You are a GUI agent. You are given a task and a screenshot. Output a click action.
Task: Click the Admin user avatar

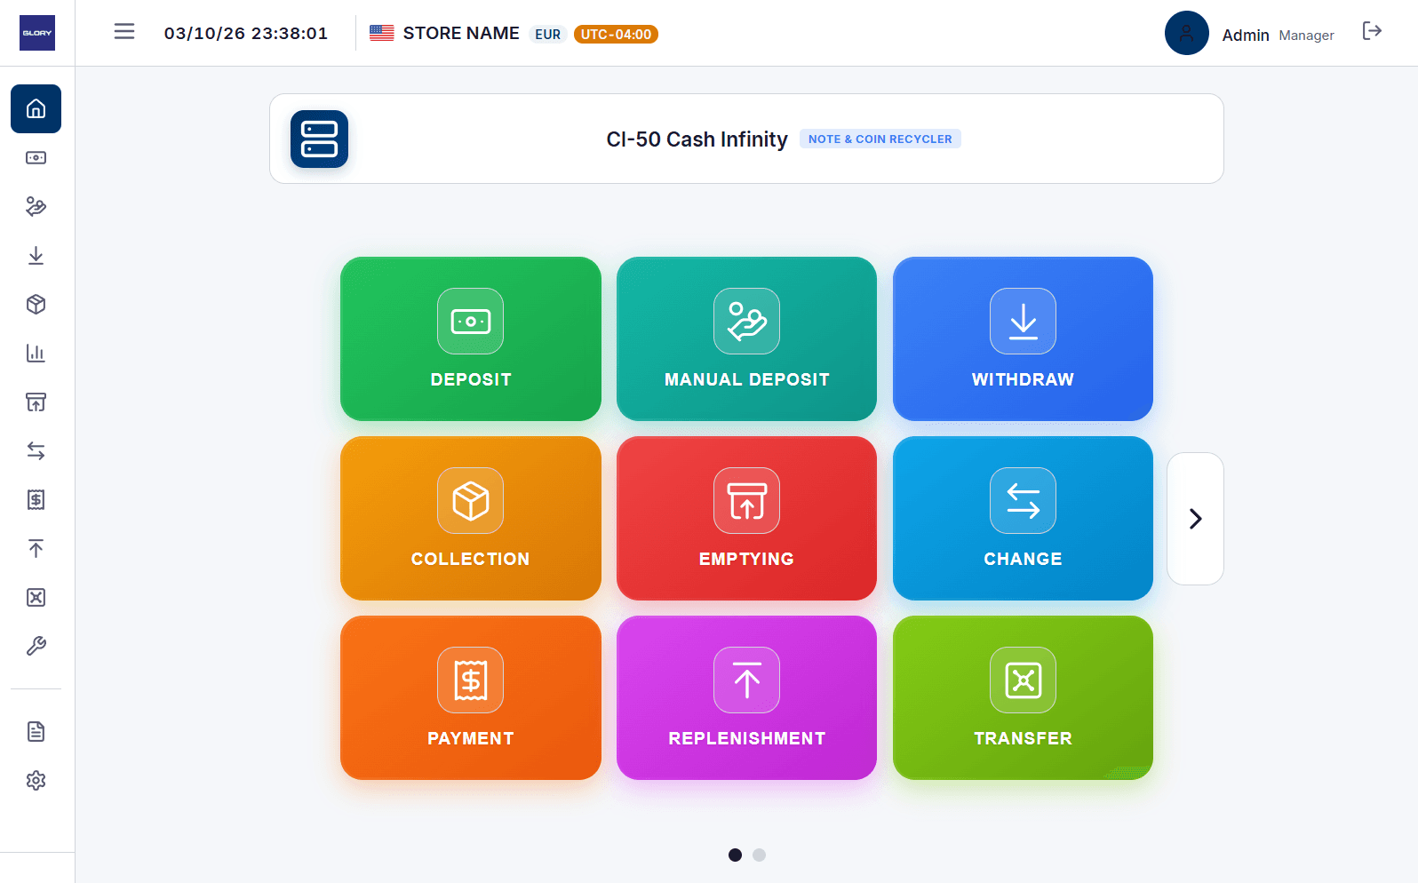pyautogui.click(x=1186, y=33)
